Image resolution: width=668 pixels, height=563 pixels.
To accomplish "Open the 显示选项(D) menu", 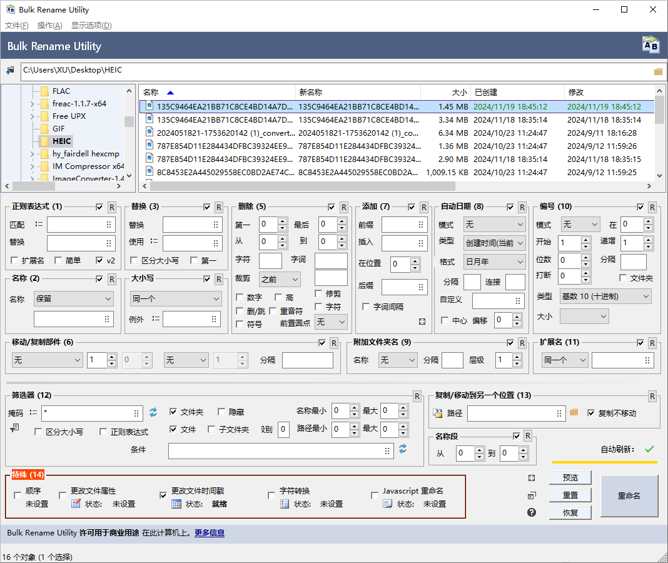I will coord(91,26).
